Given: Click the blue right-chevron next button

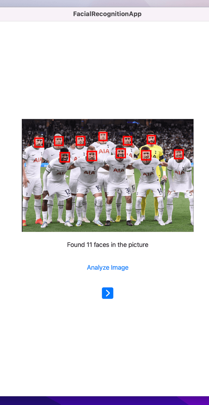Looking at the screenshot, I should pos(107,293).
